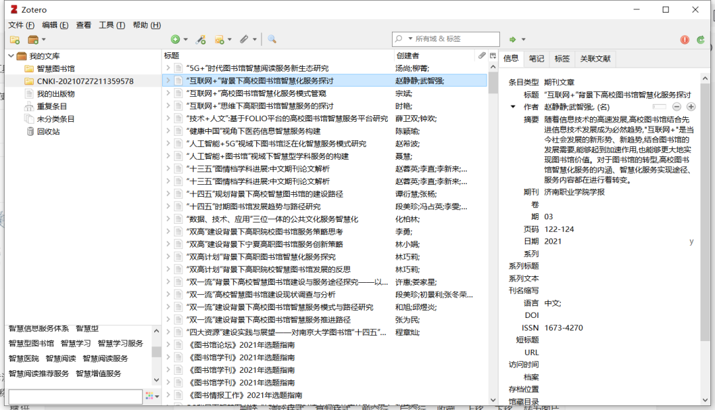Click the Add Item by Identifier wand icon

(x=201, y=40)
